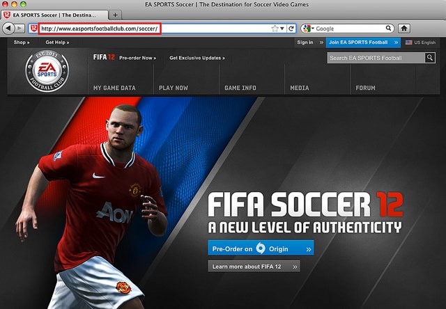Open the address bar history dropdown arrow

(x=282, y=29)
